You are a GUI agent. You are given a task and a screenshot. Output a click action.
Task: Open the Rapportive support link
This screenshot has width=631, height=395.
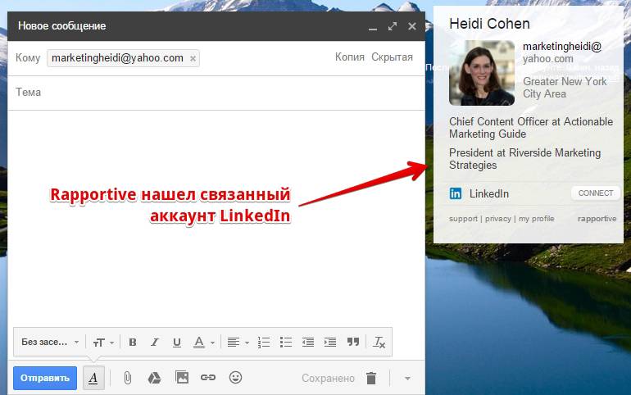point(463,219)
